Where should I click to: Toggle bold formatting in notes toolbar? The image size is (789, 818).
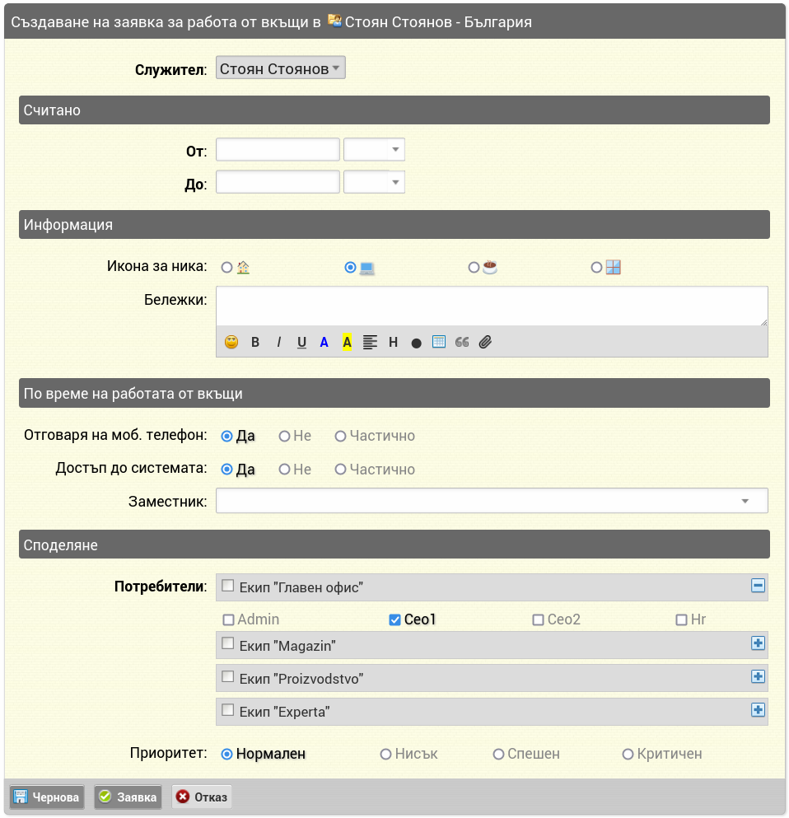(x=255, y=342)
